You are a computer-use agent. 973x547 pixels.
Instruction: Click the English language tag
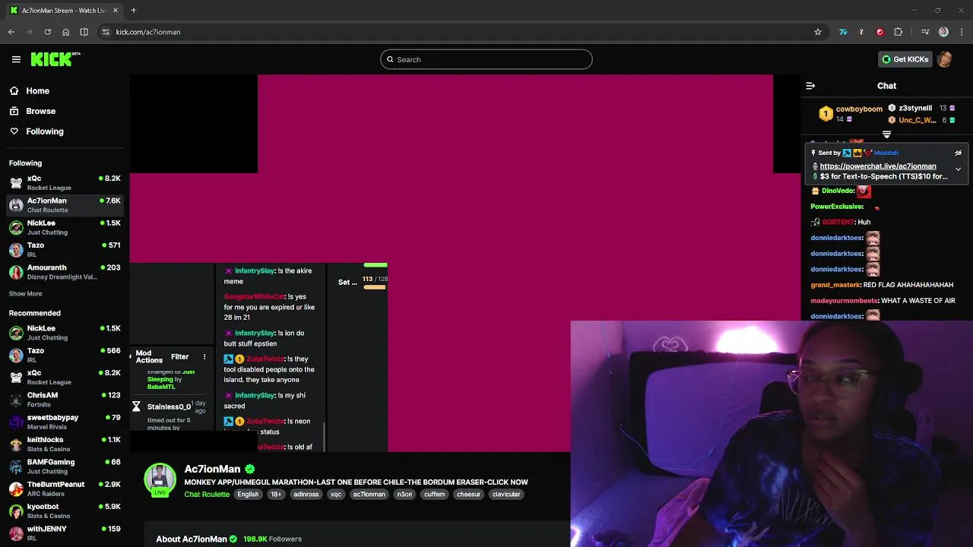(x=248, y=494)
